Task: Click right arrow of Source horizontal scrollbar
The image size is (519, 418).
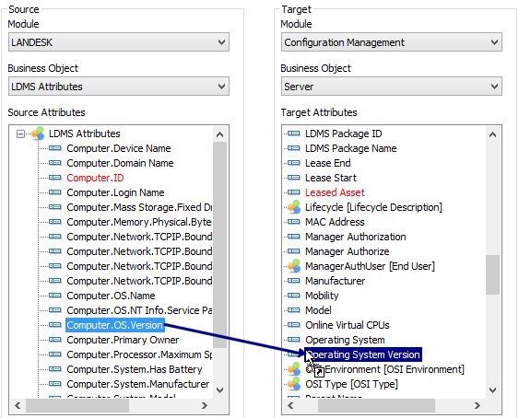Action: [205, 405]
